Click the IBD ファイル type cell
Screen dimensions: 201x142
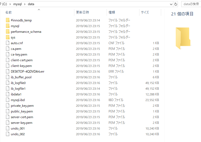click(116, 100)
